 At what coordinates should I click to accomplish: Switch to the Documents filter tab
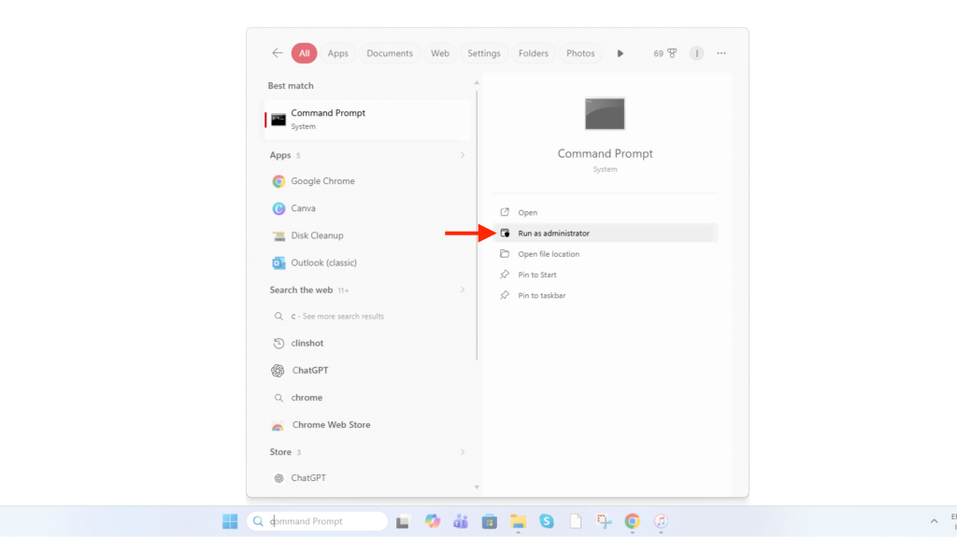coord(390,53)
